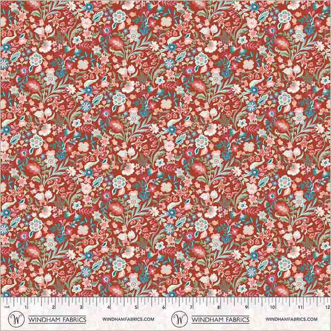Select the 4 inch ruler marker
The height and width of the screenshot is (331, 331).
(108, 307)
